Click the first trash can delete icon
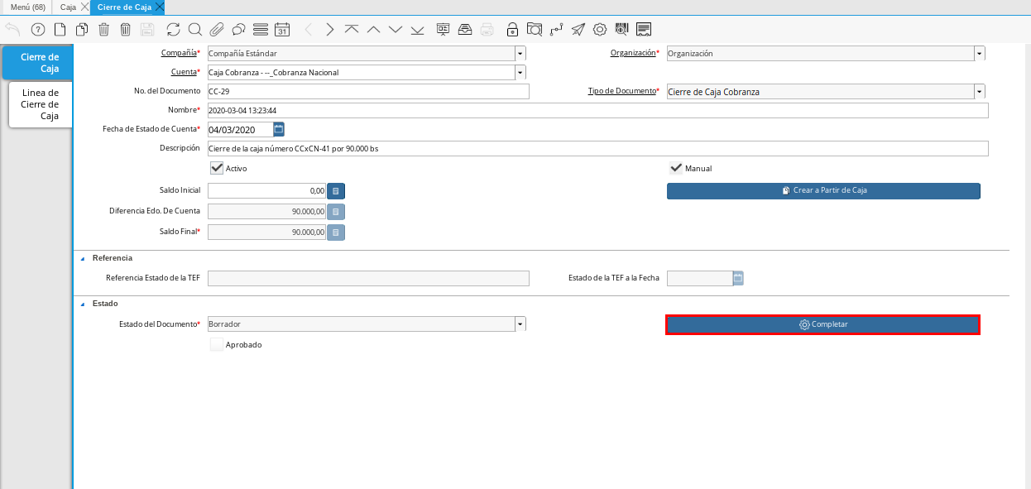 [103, 30]
